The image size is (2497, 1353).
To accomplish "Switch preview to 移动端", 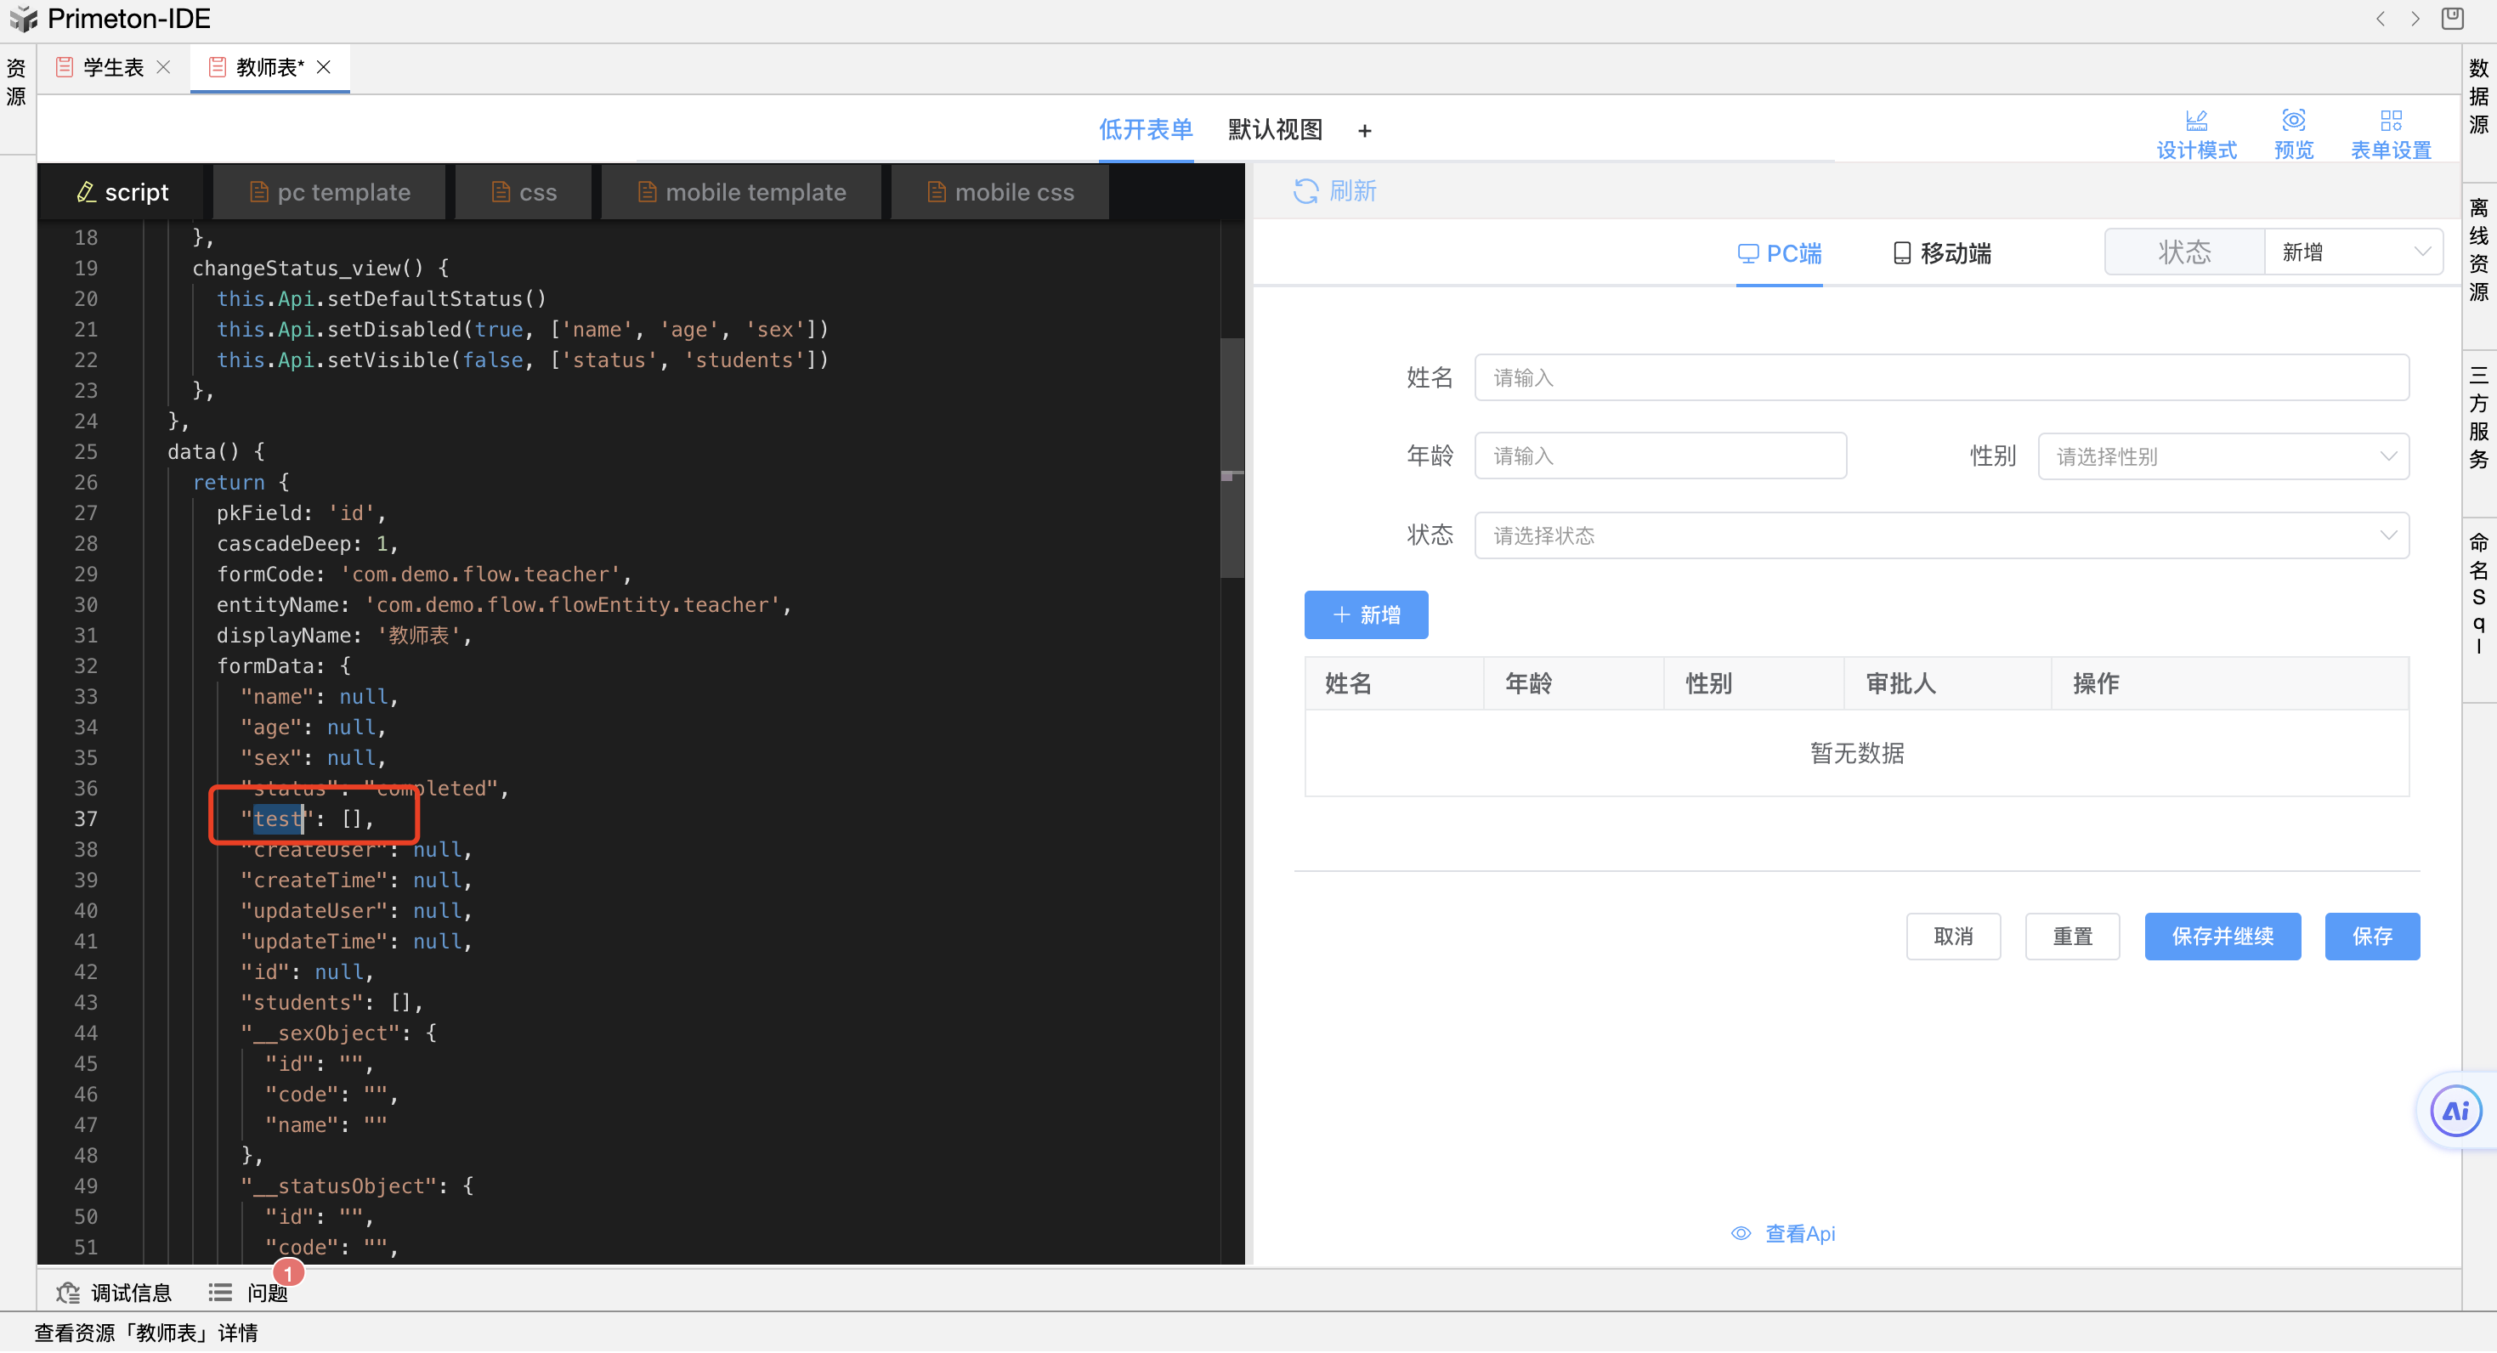I will pos(1943,254).
